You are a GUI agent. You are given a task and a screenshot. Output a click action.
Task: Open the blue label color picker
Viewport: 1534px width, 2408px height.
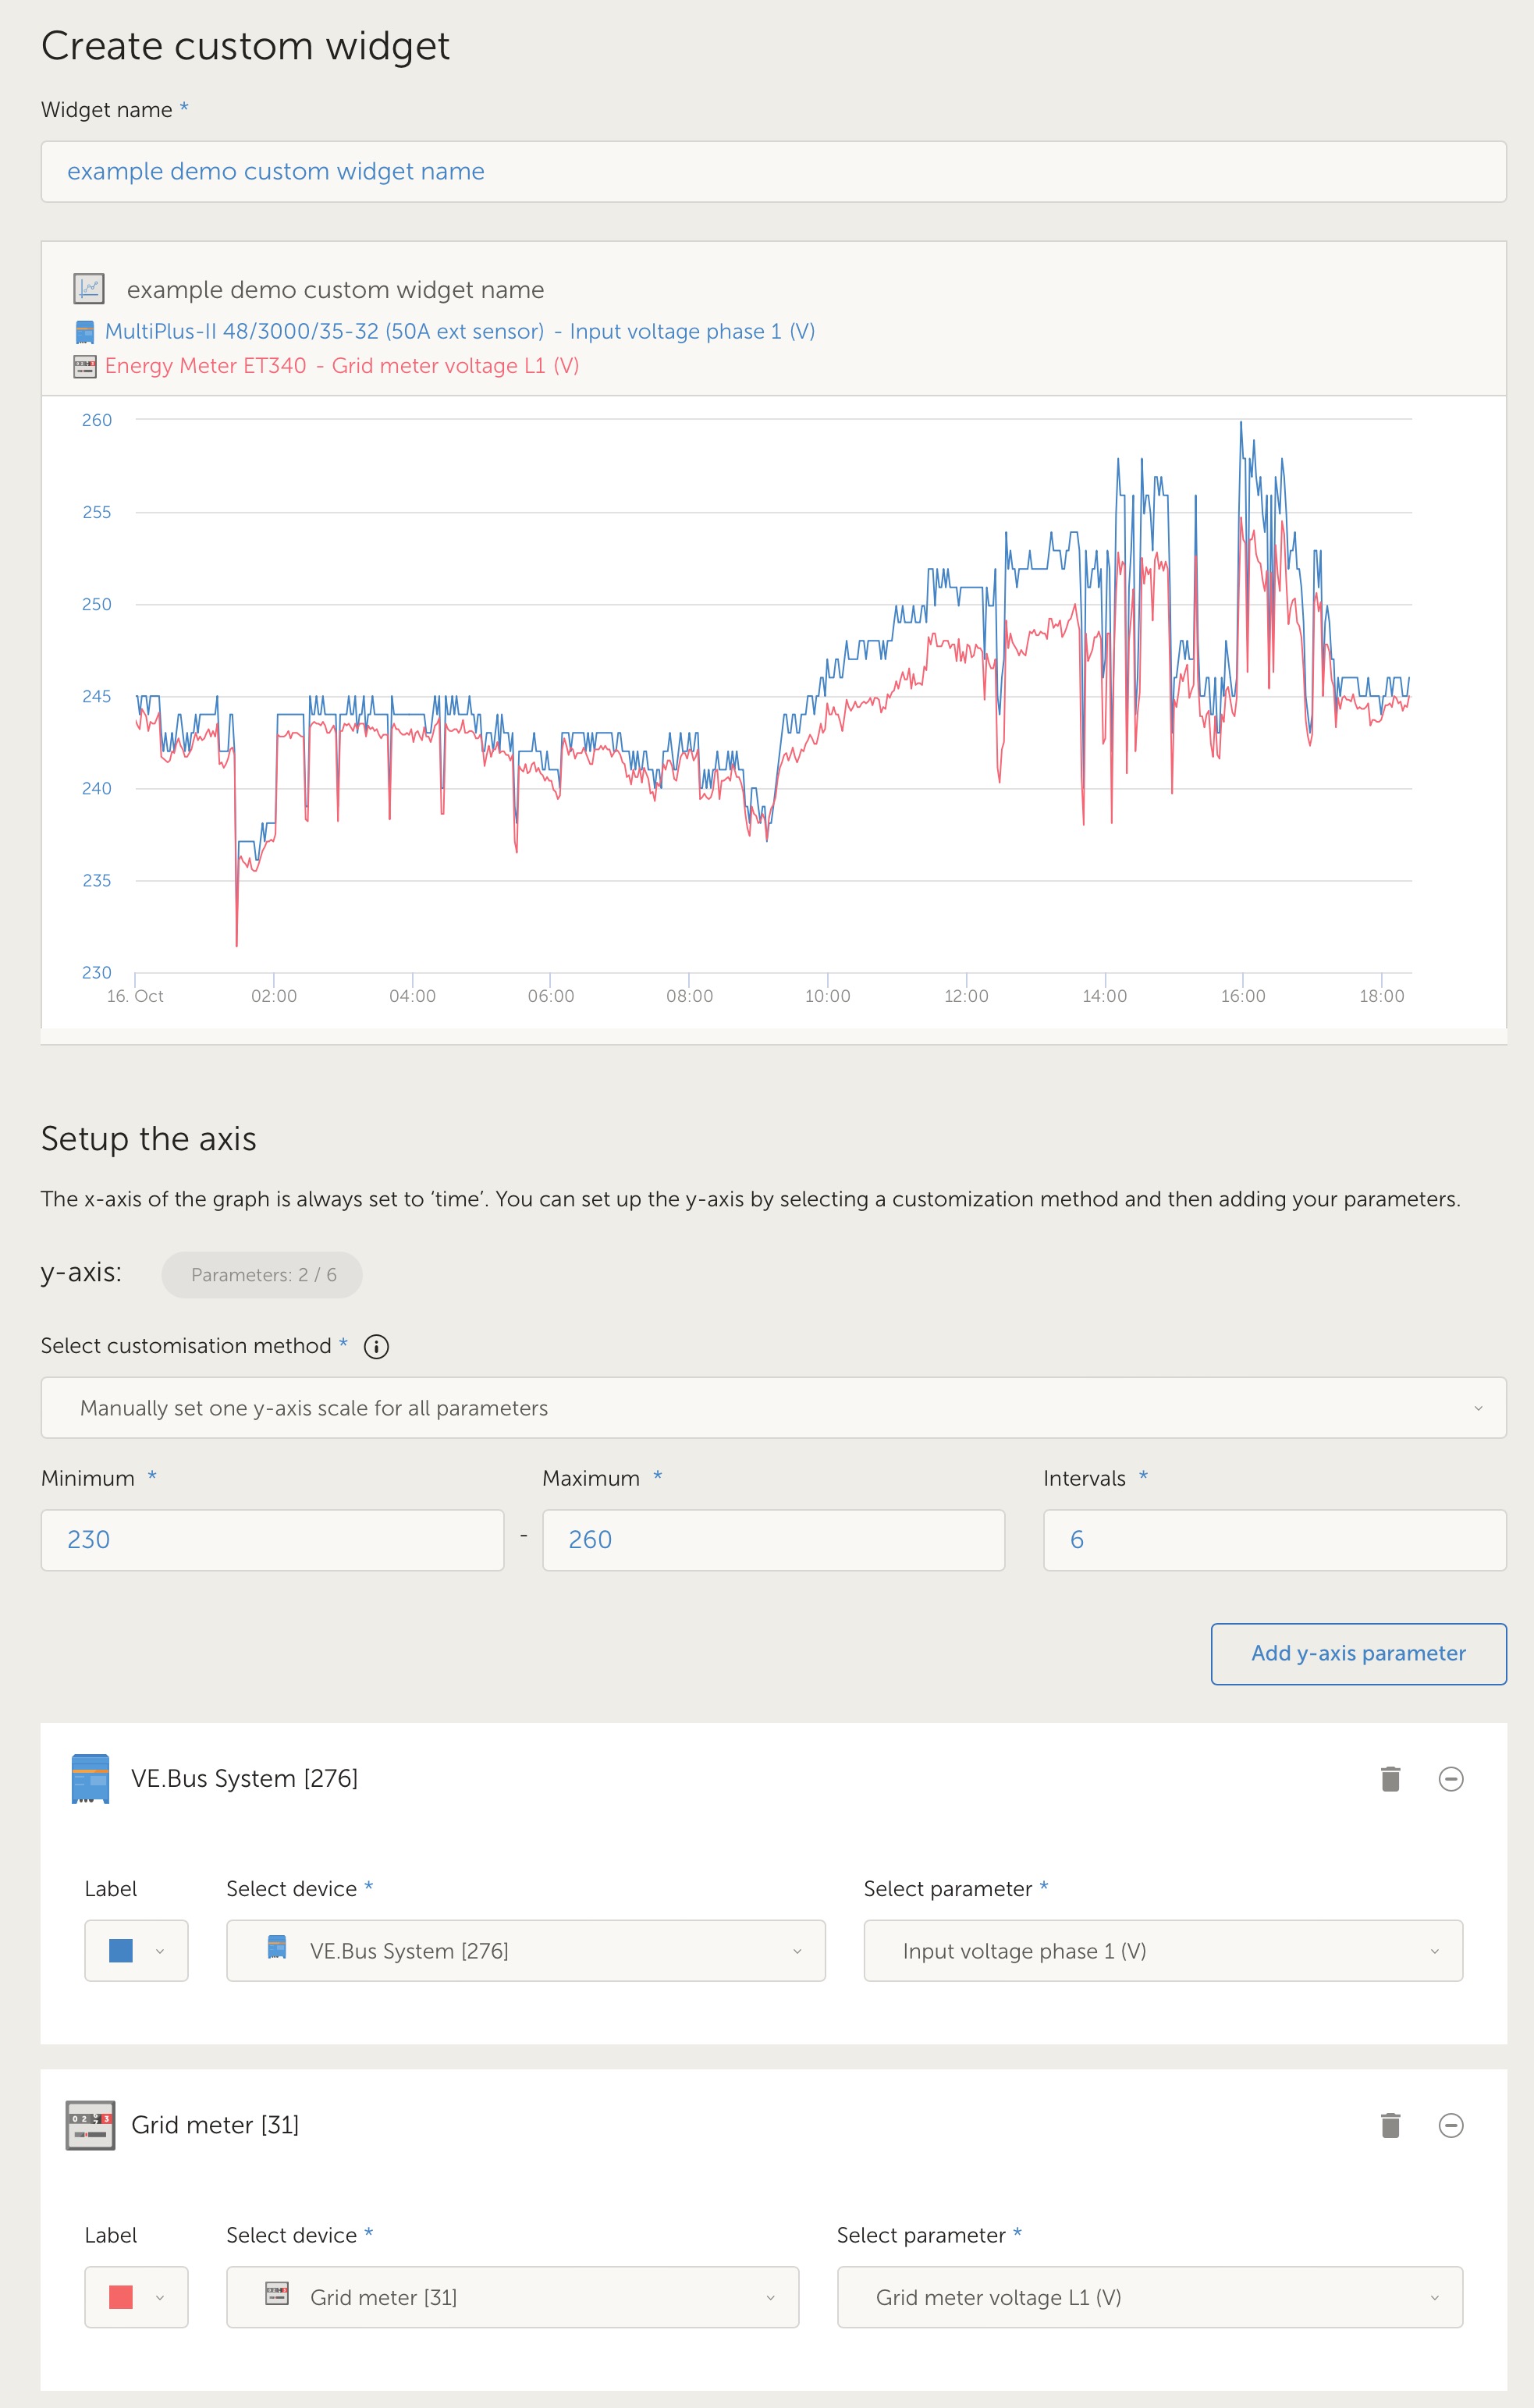[x=136, y=1951]
